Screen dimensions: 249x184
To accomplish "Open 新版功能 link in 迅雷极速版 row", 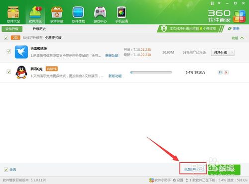I will point(112,56).
